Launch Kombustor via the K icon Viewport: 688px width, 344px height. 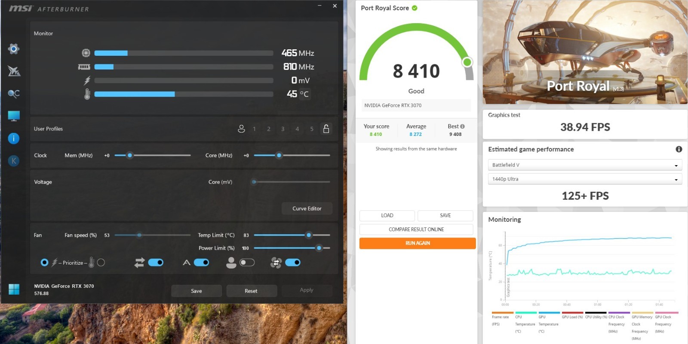tap(14, 161)
